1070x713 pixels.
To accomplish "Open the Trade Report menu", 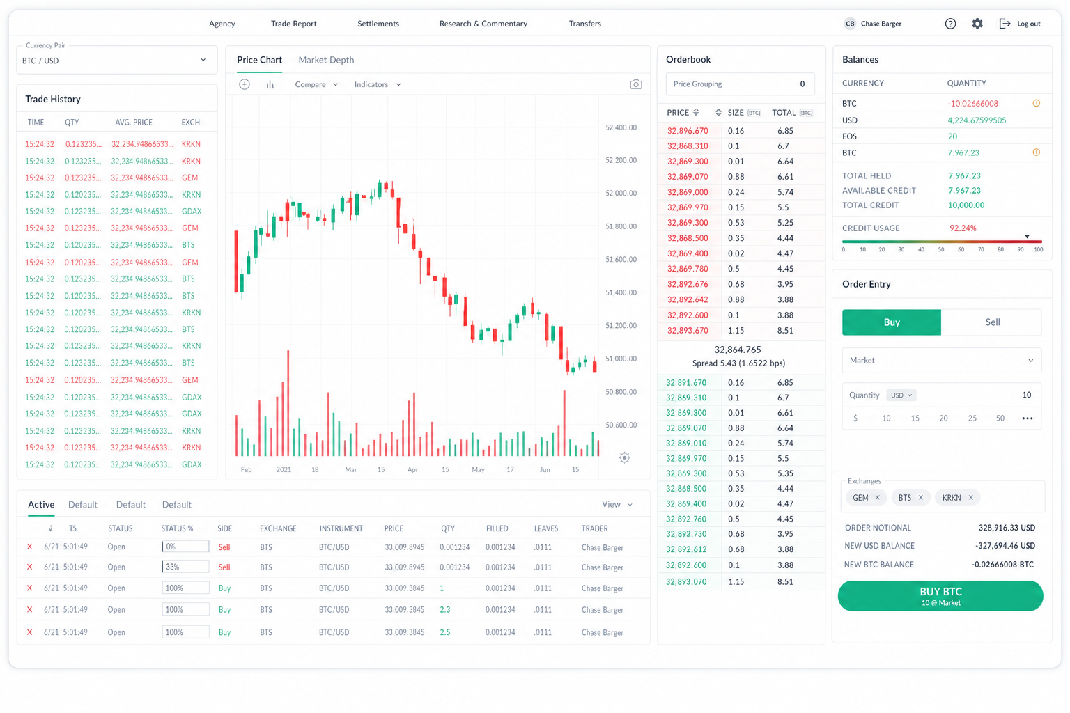I will [x=293, y=24].
